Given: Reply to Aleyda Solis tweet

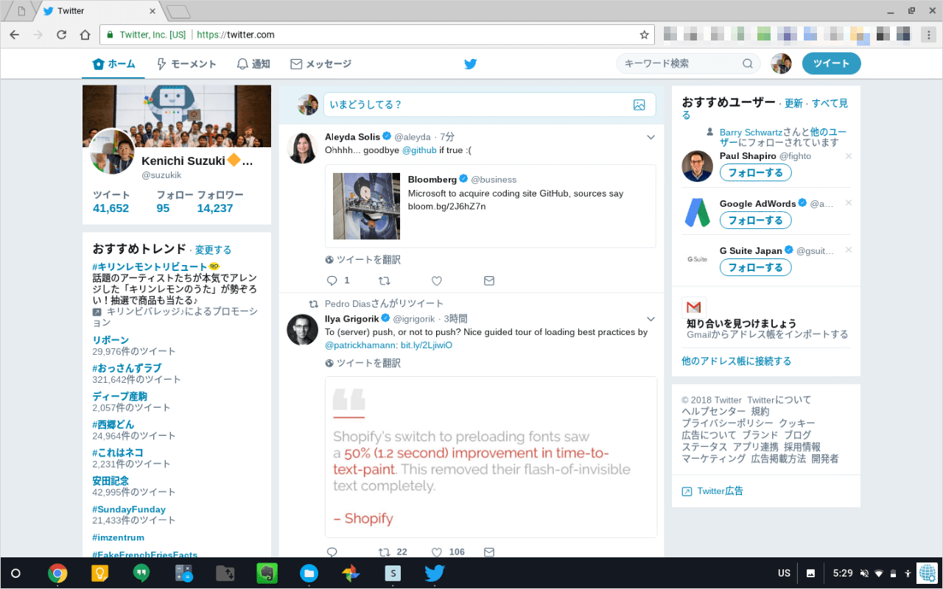Looking at the screenshot, I should pyautogui.click(x=332, y=281).
